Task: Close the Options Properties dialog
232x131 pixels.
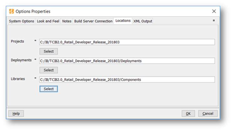Action: [214, 11]
